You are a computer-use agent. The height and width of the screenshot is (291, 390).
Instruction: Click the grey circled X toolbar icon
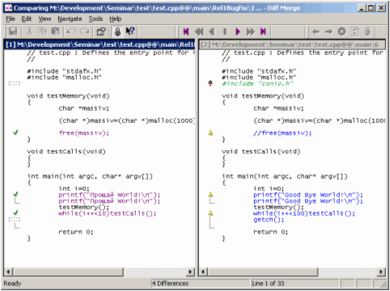(x=341, y=32)
